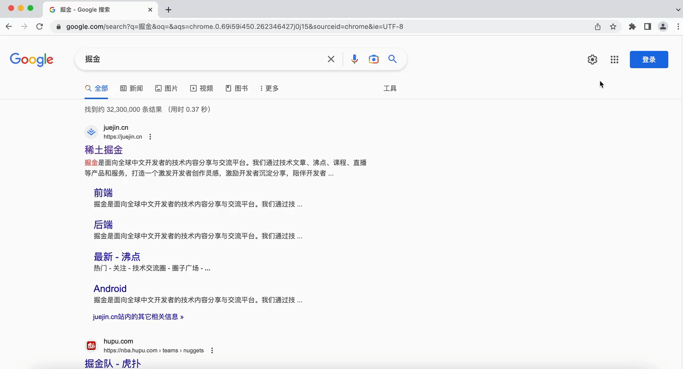Viewport: 683px width, 369px height.
Task: Open Google settings gear icon
Action: [x=592, y=59]
